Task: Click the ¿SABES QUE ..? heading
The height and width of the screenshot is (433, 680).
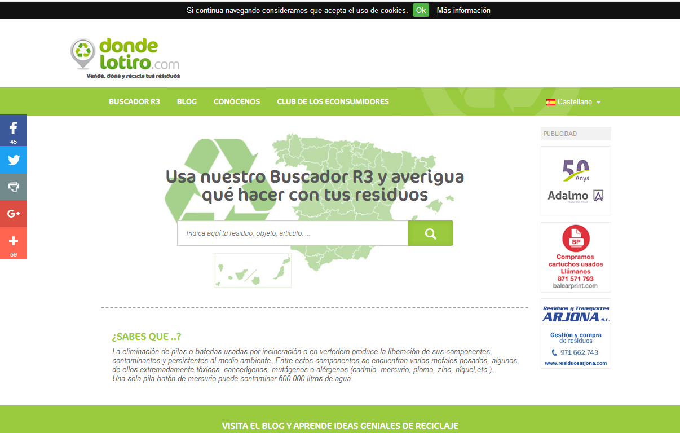Action: pyautogui.click(x=147, y=337)
